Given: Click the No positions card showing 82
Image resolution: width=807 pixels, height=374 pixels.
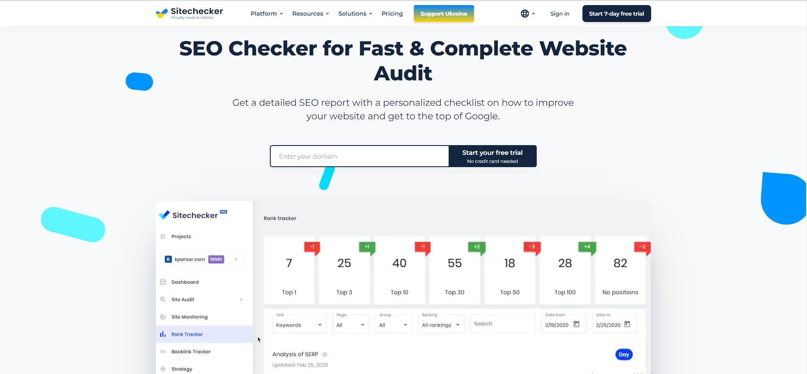Looking at the screenshot, I should (x=620, y=270).
